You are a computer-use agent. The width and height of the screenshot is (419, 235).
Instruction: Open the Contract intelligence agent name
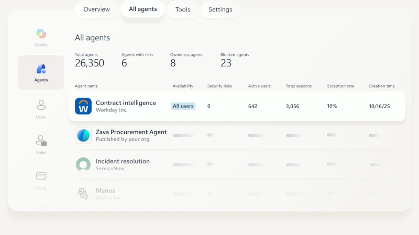(x=126, y=103)
